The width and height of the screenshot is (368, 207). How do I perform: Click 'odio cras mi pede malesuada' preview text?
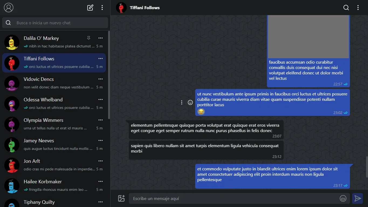tap(59, 169)
